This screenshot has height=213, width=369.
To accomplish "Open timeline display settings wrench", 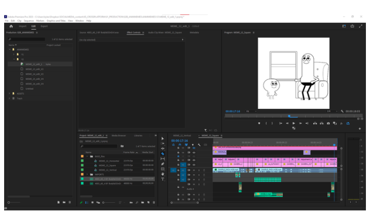I will click(x=199, y=145).
